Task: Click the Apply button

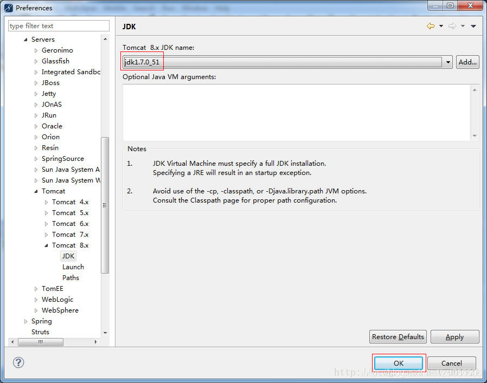Action: [454, 337]
